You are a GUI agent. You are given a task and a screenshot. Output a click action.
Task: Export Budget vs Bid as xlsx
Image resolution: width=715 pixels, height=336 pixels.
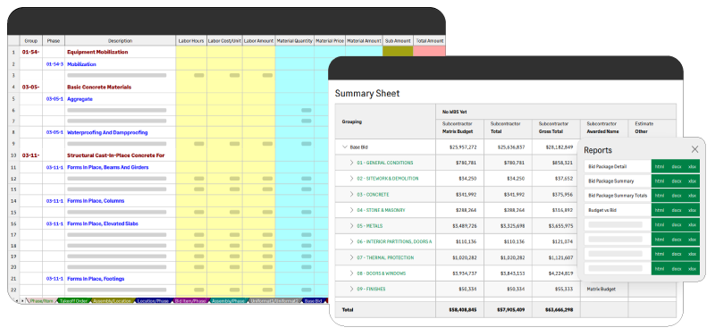tap(692, 210)
